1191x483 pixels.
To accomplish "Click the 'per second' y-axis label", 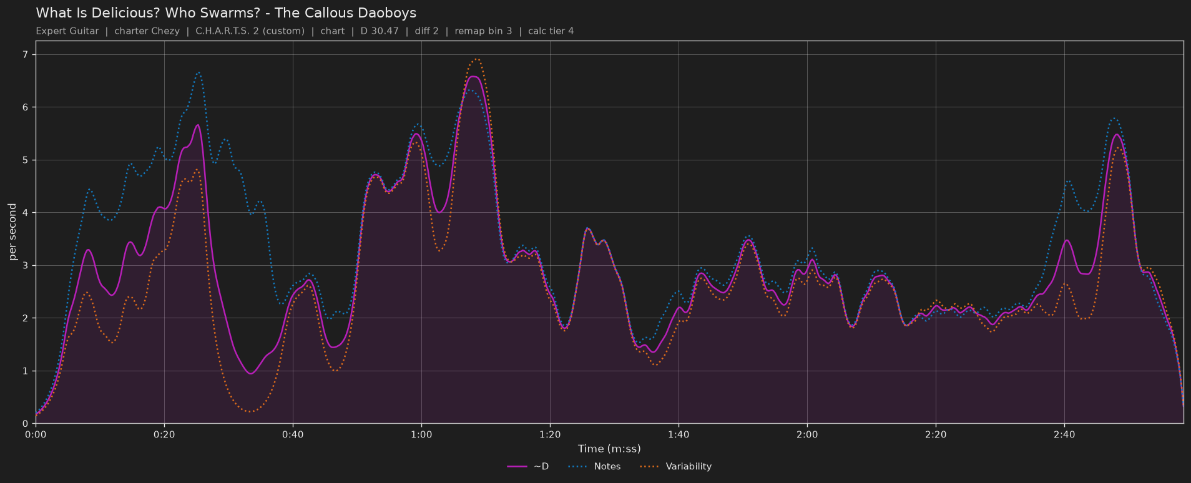I will (x=12, y=232).
